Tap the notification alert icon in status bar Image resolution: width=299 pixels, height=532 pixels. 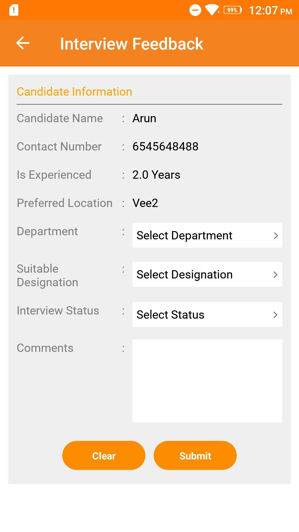(x=14, y=10)
